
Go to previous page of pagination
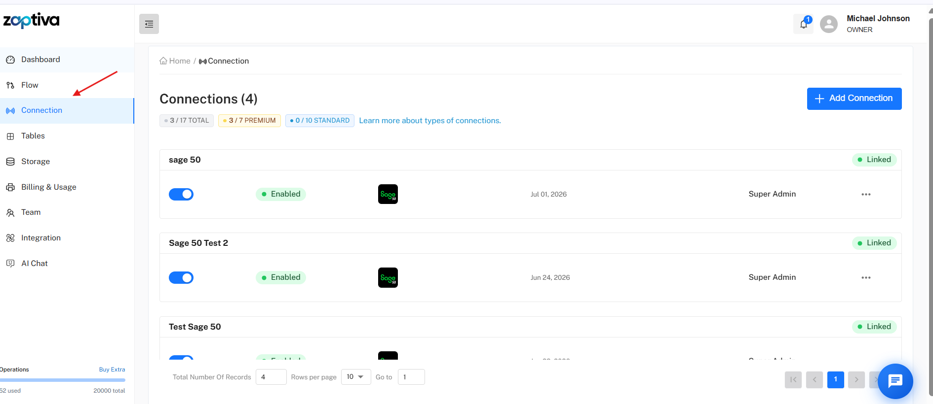coord(815,379)
